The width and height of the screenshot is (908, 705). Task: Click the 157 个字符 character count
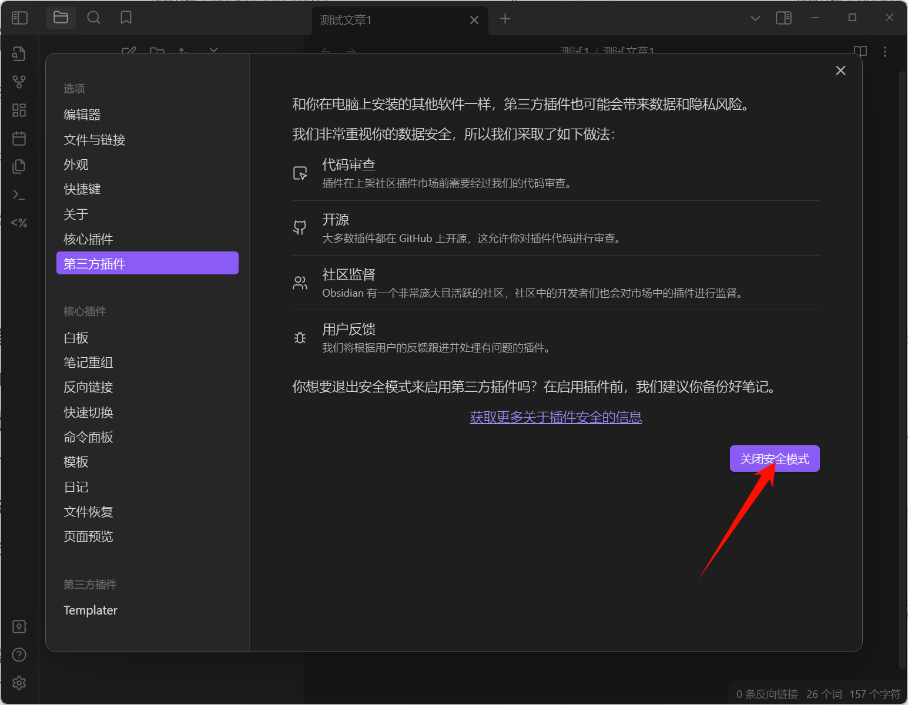875,694
